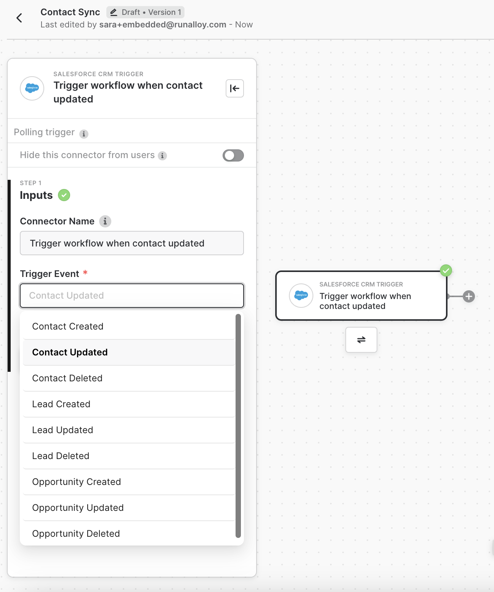Click the dropdown list scrollbar
494x592 pixels.
pyautogui.click(x=238, y=425)
